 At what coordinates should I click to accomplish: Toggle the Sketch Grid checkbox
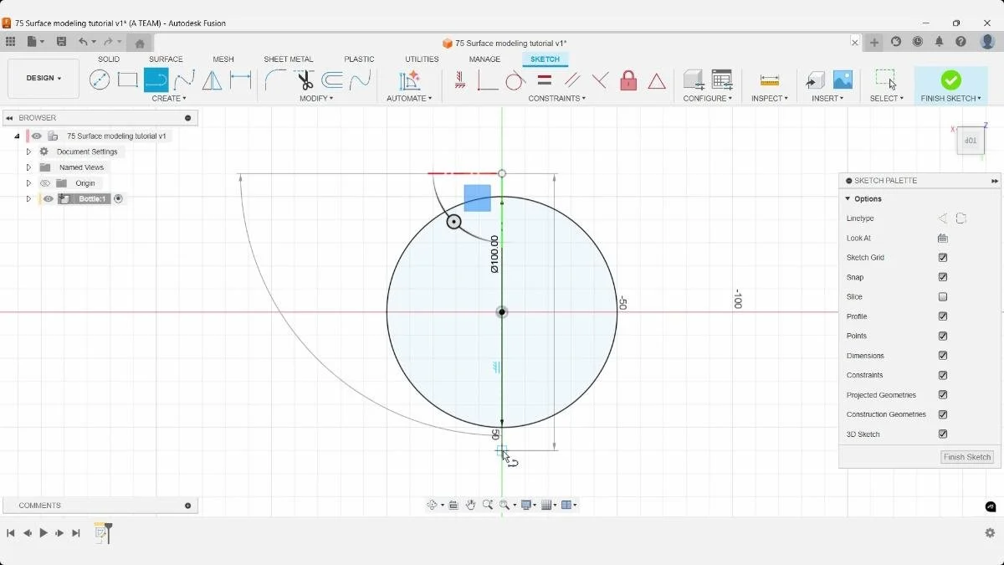click(x=943, y=258)
